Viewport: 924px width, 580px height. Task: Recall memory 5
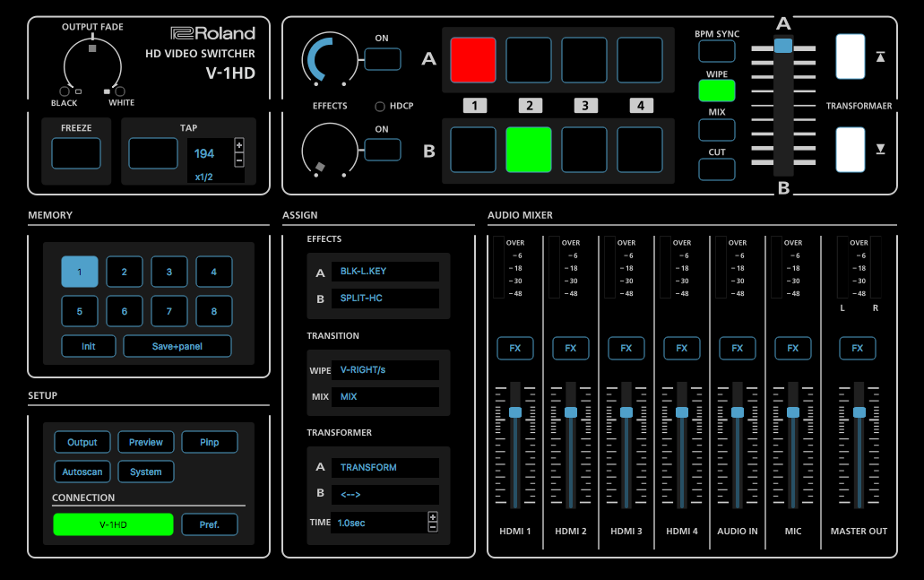coord(80,311)
